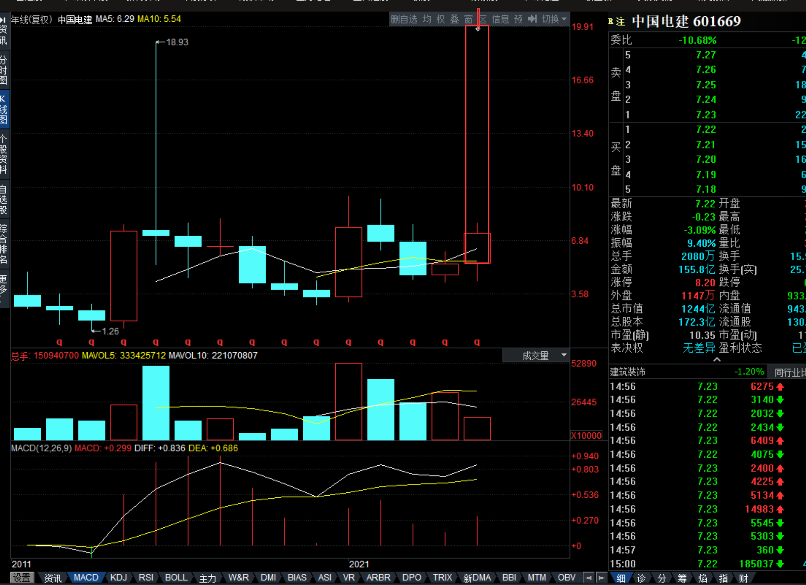Screen dimensions: 806x585
Task: Select the 细 detail tab icon
Action: click(621, 578)
